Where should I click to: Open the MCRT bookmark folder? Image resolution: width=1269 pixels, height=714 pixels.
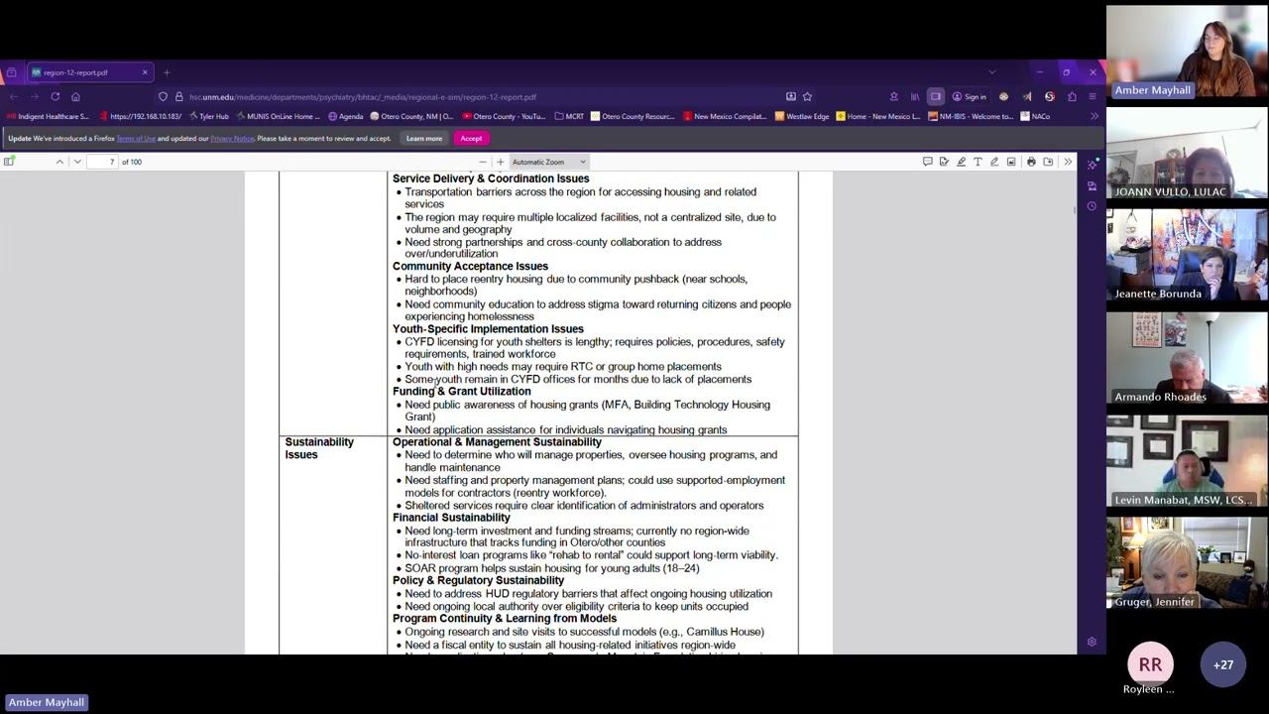pos(568,117)
